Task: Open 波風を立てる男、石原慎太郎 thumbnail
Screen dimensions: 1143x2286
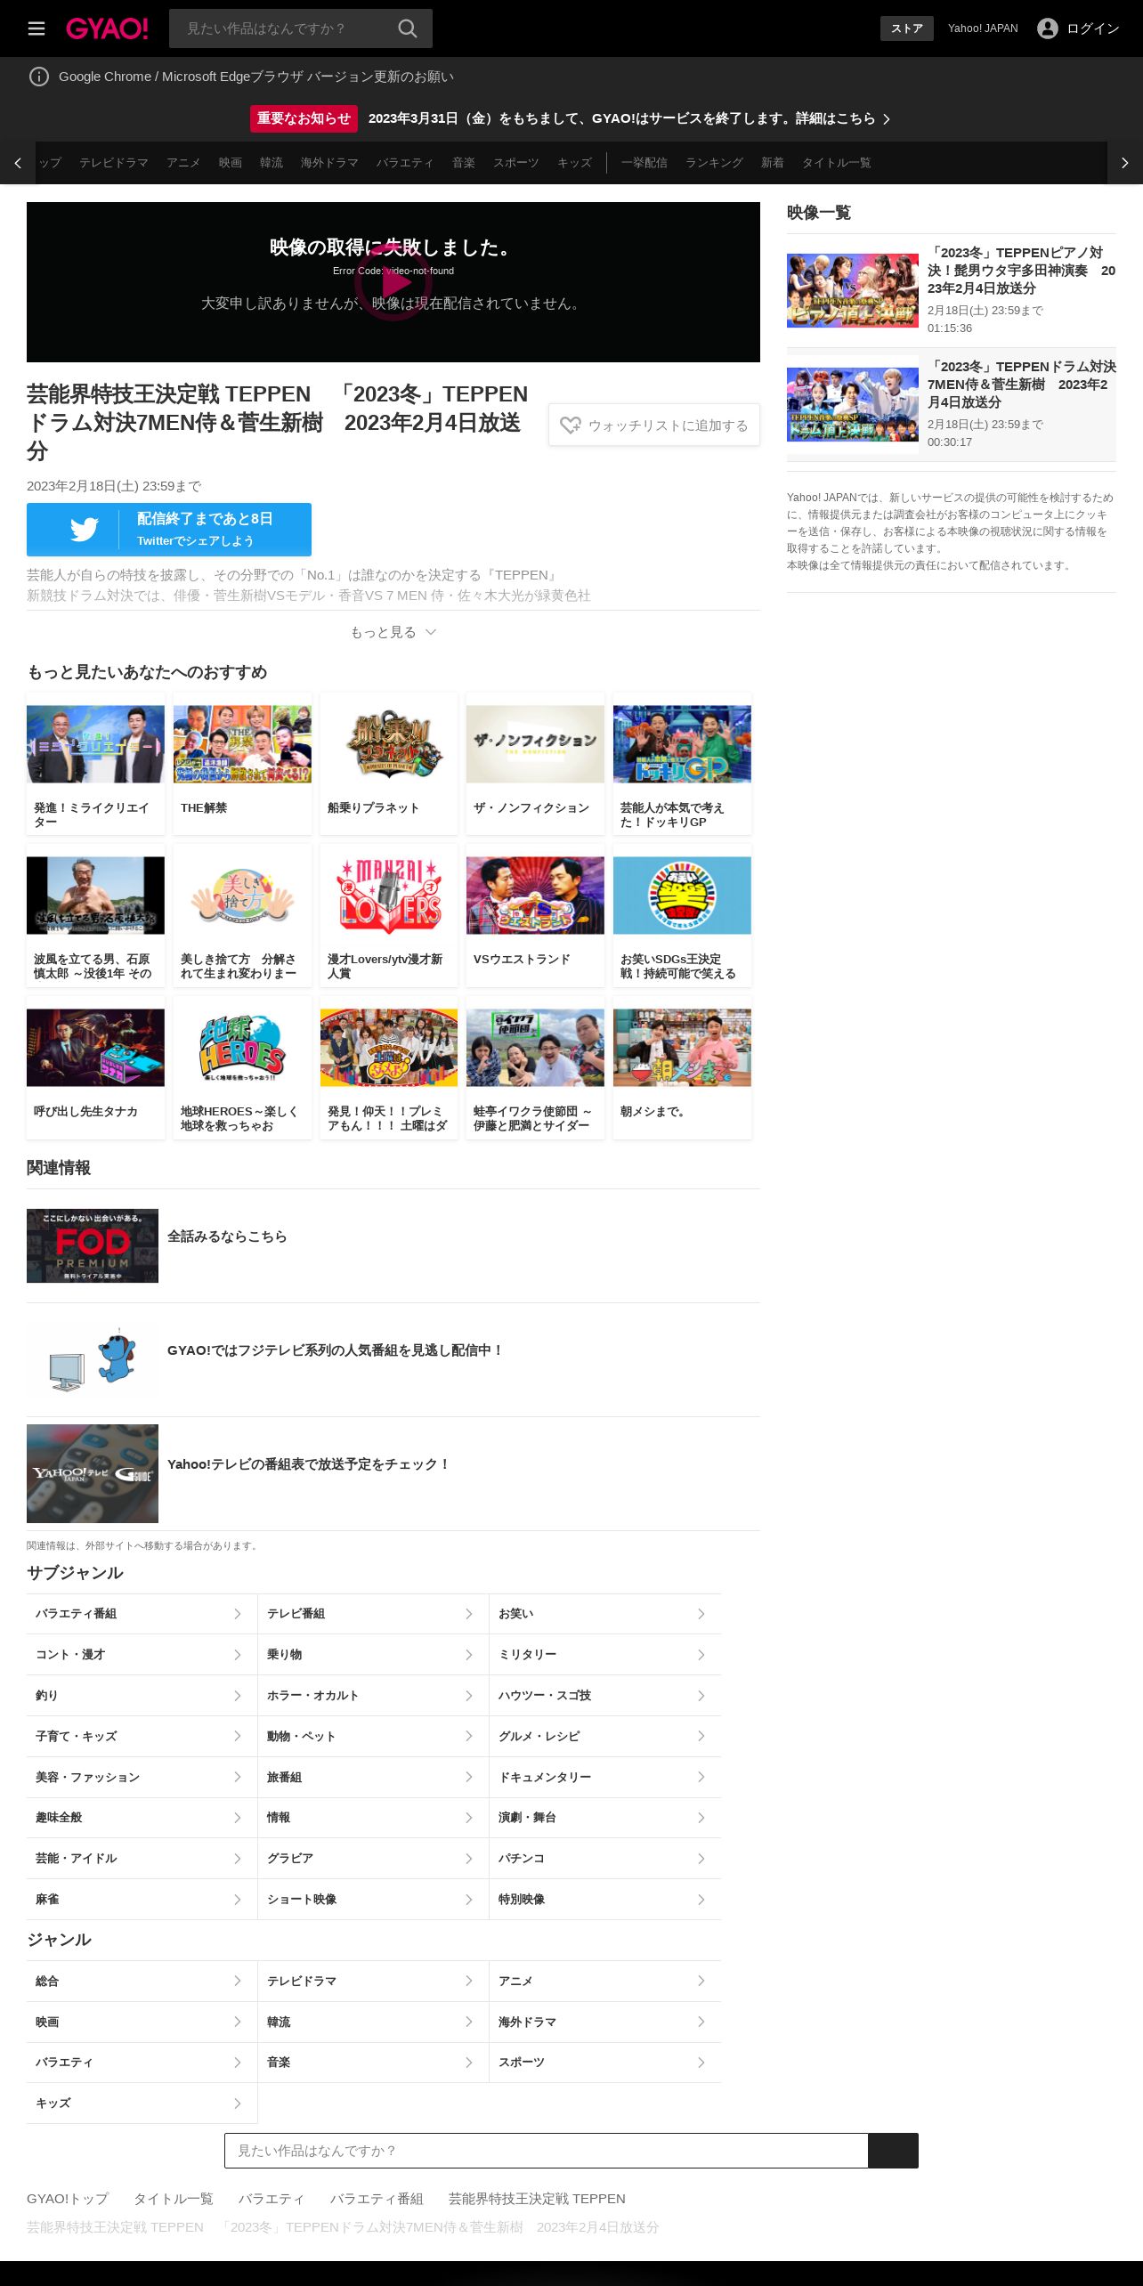Action: [95, 896]
